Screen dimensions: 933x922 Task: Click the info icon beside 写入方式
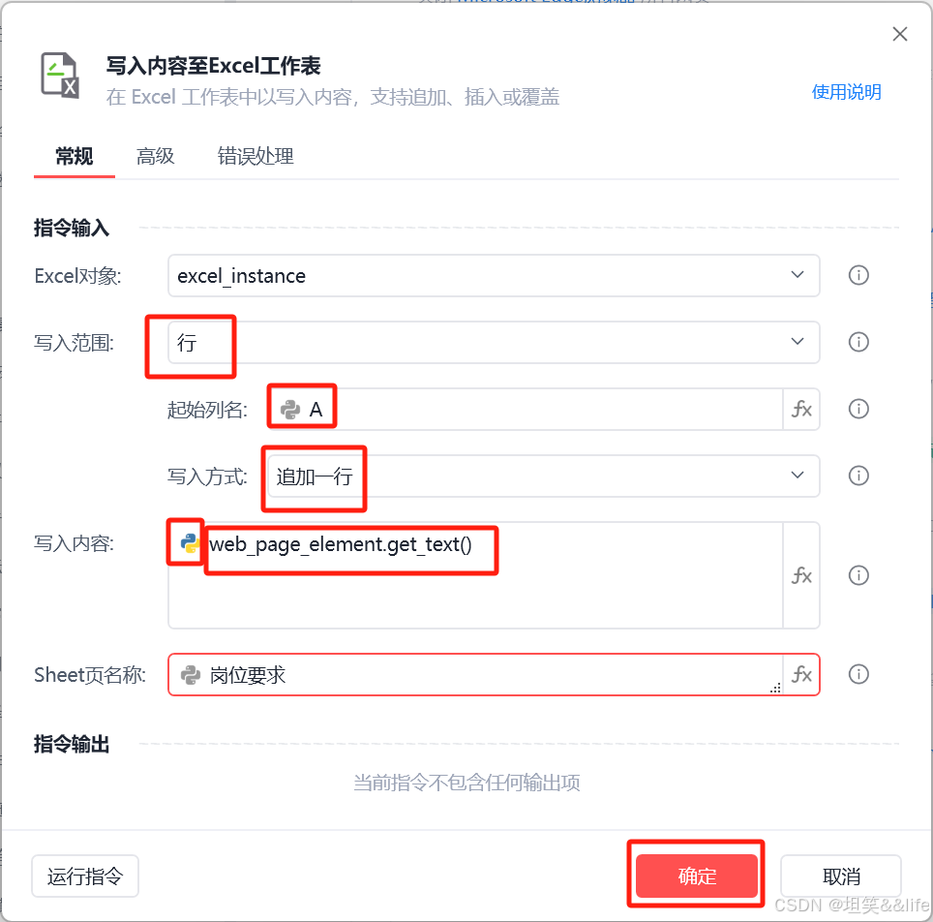858,476
